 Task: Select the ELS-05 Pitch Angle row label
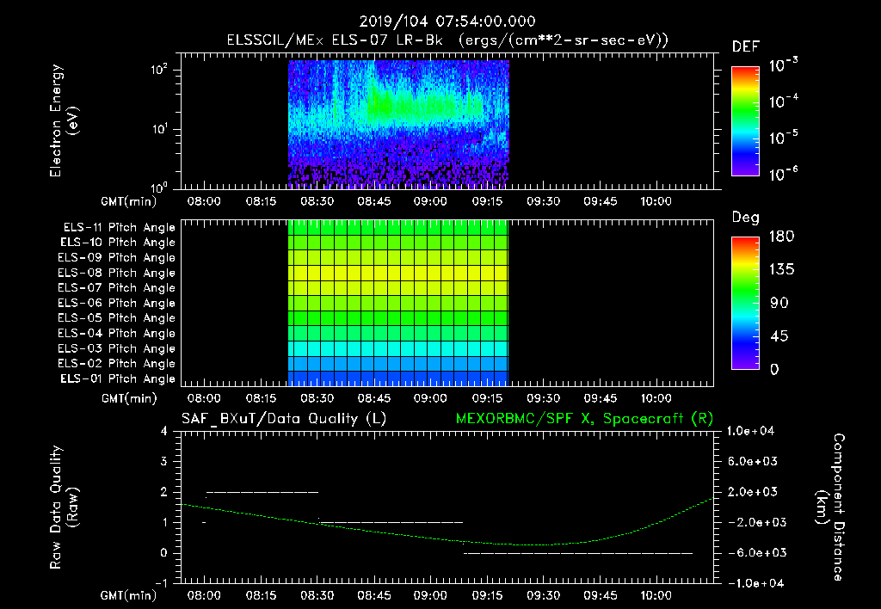[x=116, y=318]
